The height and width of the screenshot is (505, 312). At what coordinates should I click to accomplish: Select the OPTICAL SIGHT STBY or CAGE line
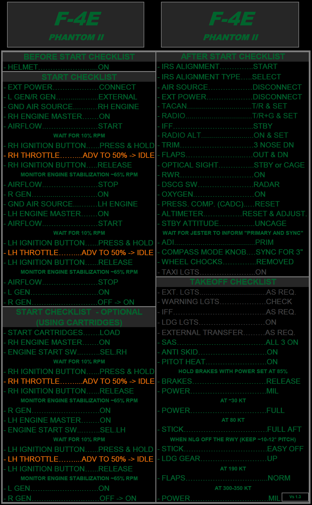[x=233, y=165]
